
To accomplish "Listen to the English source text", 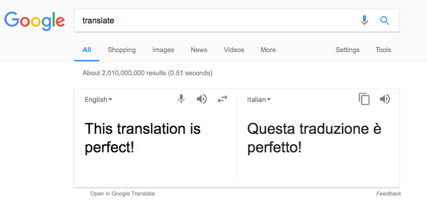I will 201,99.
